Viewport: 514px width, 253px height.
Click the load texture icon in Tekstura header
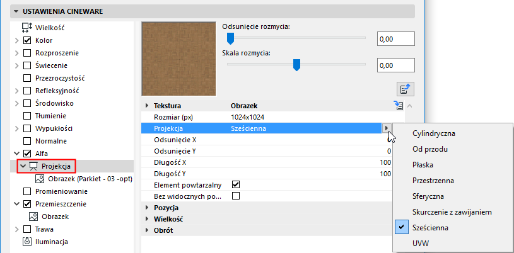(x=398, y=105)
